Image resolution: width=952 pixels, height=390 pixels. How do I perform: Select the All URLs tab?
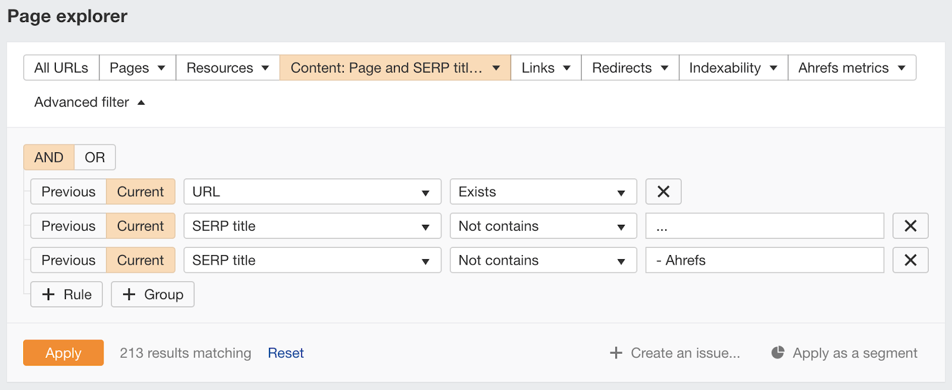tap(61, 68)
